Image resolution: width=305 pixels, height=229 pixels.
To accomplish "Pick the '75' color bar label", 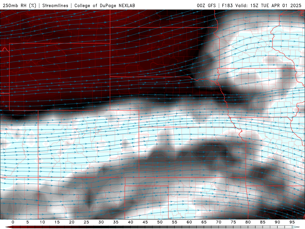I will pyautogui.click(x=233, y=222).
